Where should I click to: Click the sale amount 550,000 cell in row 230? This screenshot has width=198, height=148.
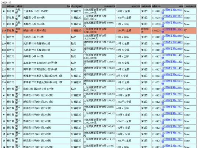pos(99,50)
